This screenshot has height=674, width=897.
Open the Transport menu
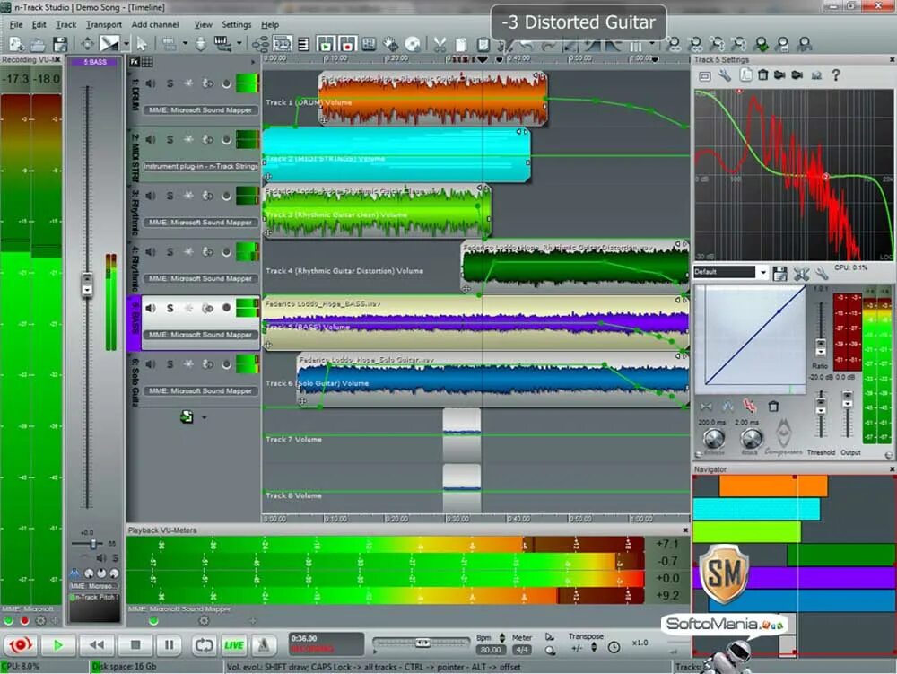[103, 24]
